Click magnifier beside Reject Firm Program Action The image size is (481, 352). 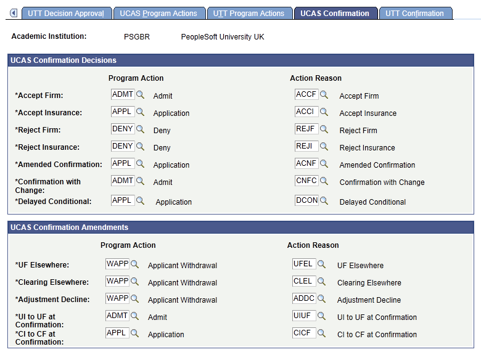tap(140, 129)
